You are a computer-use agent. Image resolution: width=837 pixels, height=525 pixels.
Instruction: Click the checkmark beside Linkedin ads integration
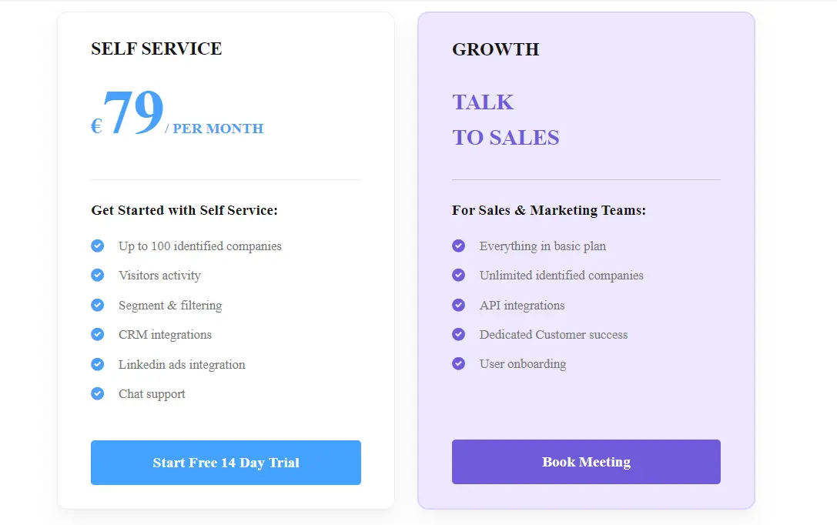tap(98, 364)
